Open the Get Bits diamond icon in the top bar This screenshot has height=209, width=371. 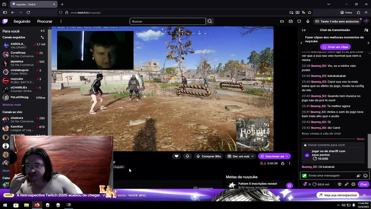pos(308,21)
